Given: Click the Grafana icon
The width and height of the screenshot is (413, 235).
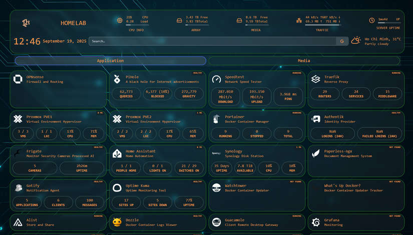Looking at the screenshot, I should click(315, 222).
